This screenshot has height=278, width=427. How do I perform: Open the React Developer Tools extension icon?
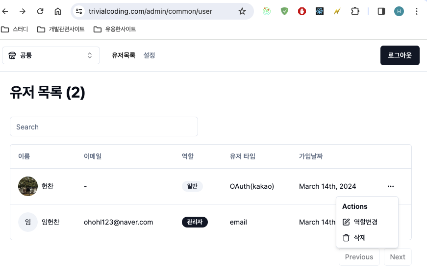point(320,11)
